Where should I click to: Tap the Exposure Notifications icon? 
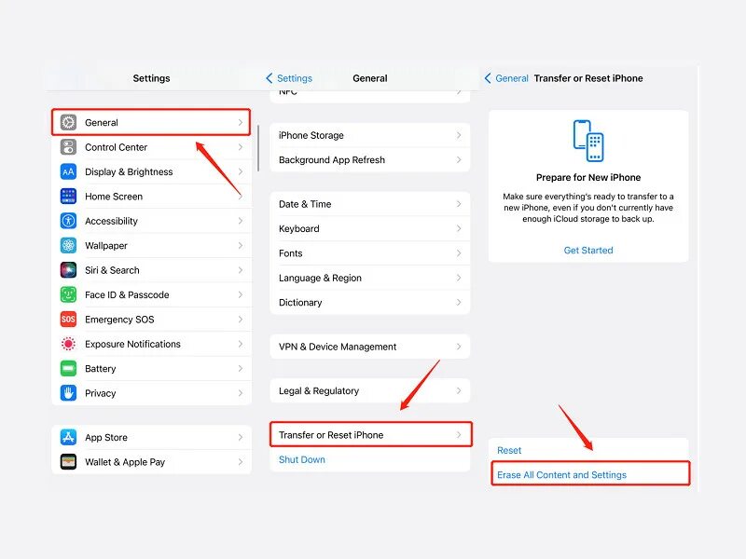click(x=68, y=344)
